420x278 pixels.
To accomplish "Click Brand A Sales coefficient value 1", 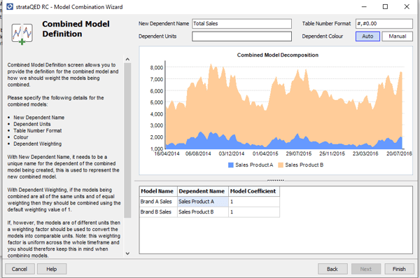I will point(253,202).
